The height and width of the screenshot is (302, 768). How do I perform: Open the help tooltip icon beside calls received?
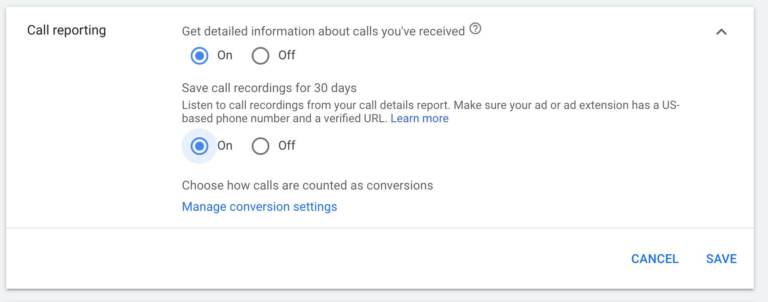(x=475, y=29)
